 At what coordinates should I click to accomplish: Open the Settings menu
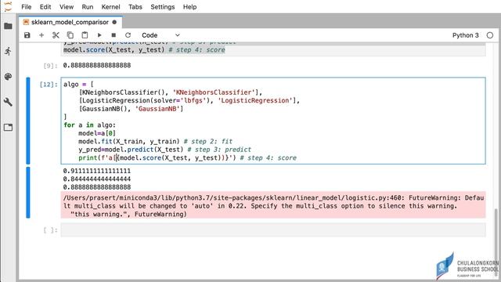click(163, 7)
